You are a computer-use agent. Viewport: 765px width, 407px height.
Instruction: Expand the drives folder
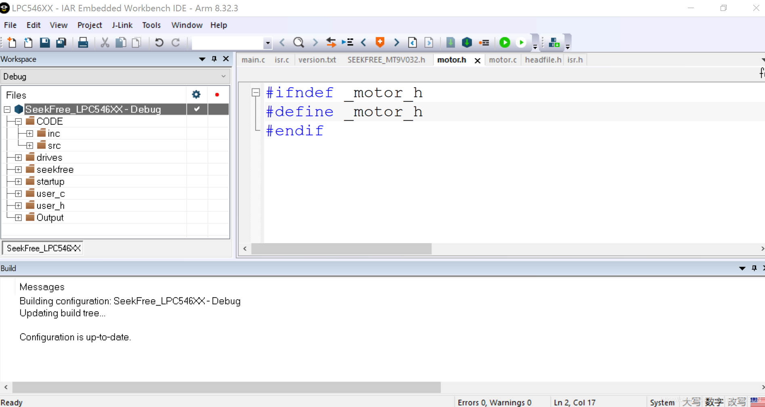pyautogui.click(x=18, y=157)
